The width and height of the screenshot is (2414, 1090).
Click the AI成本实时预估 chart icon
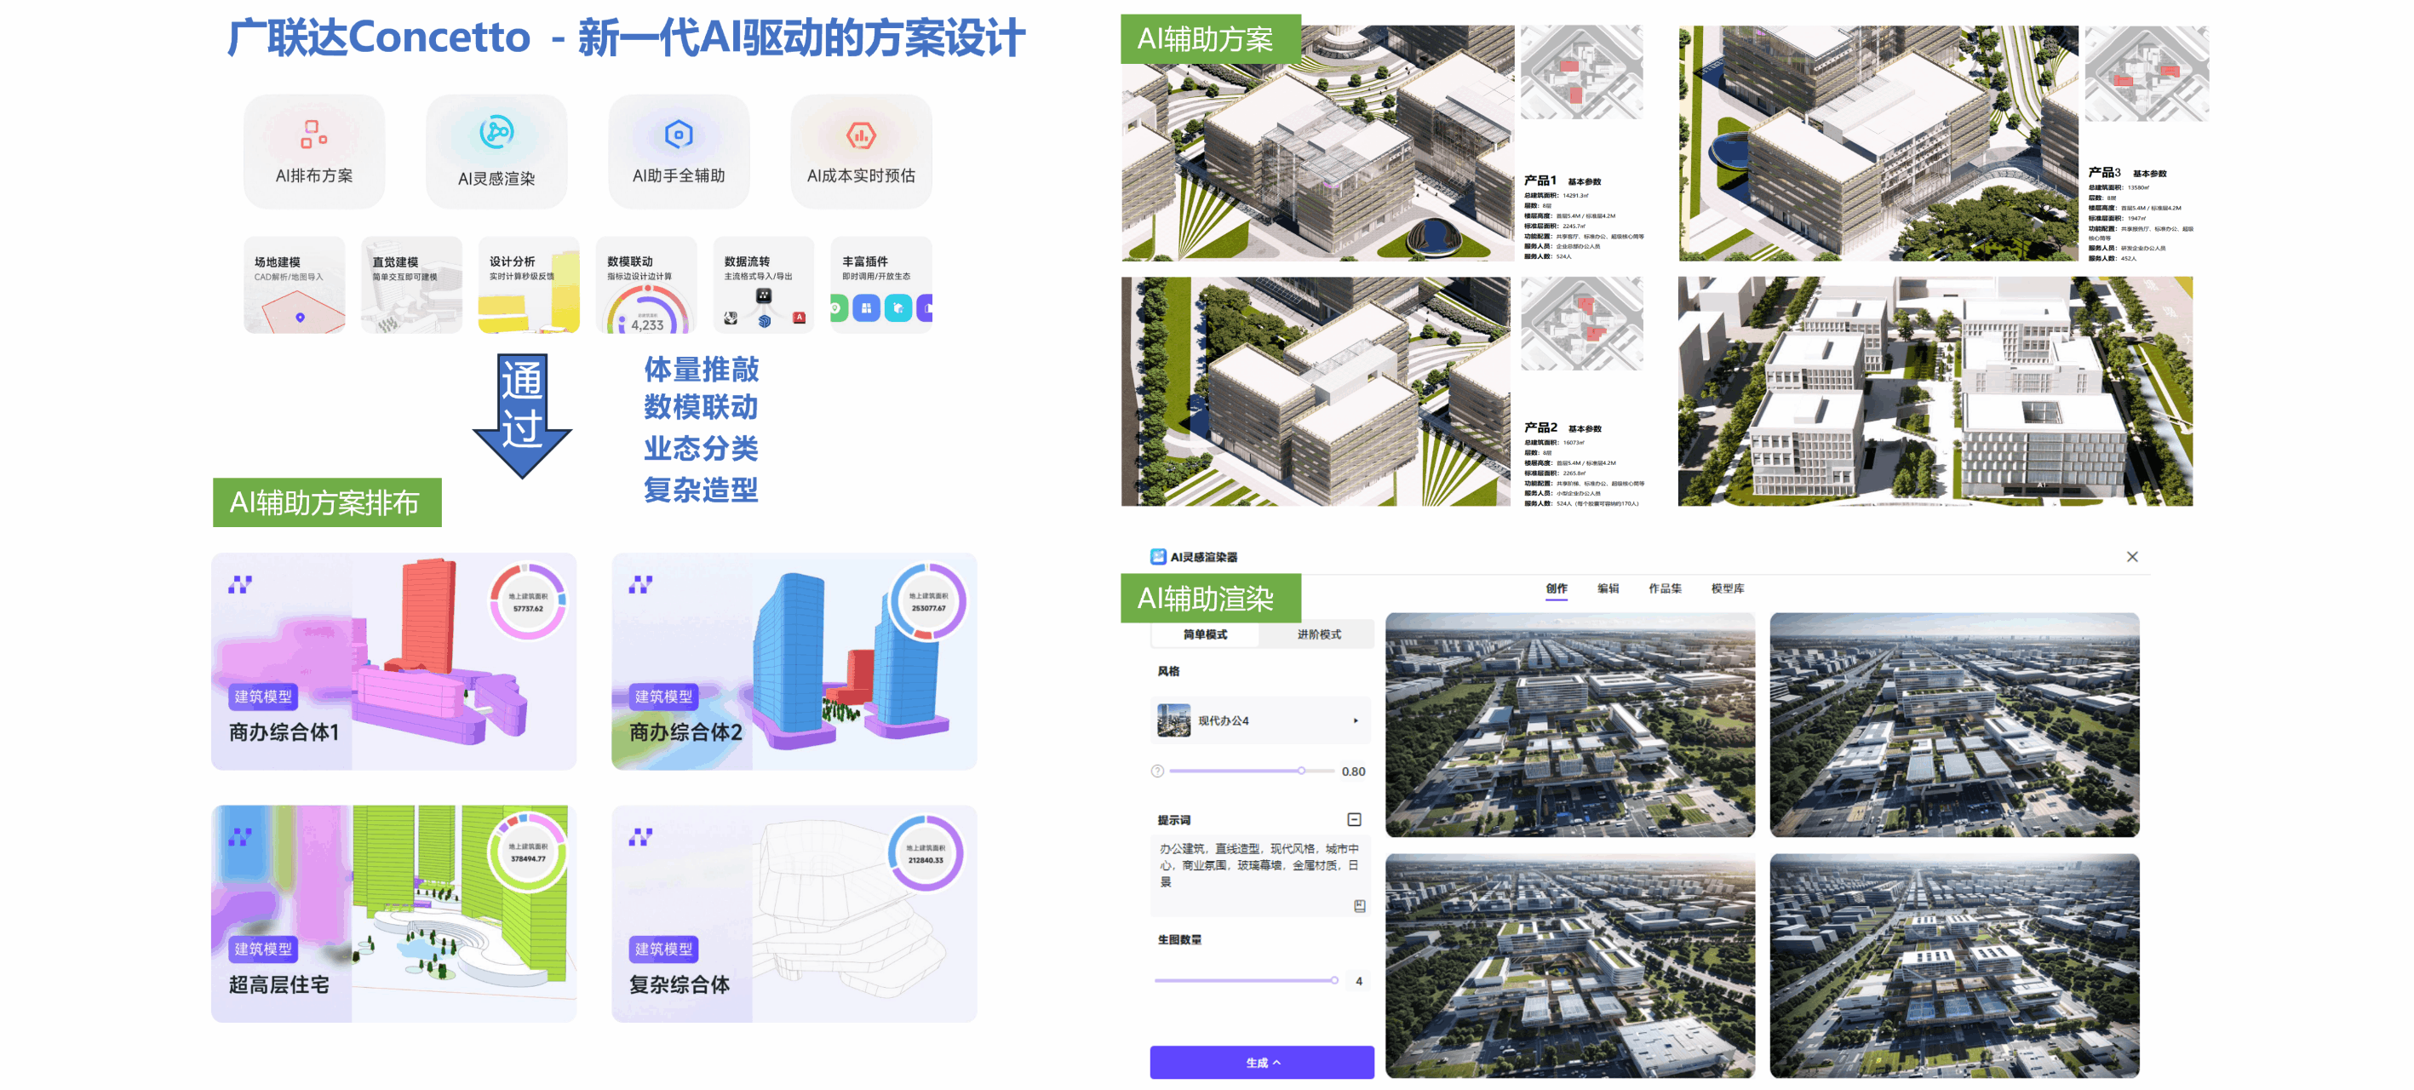(x=860, y=135)
